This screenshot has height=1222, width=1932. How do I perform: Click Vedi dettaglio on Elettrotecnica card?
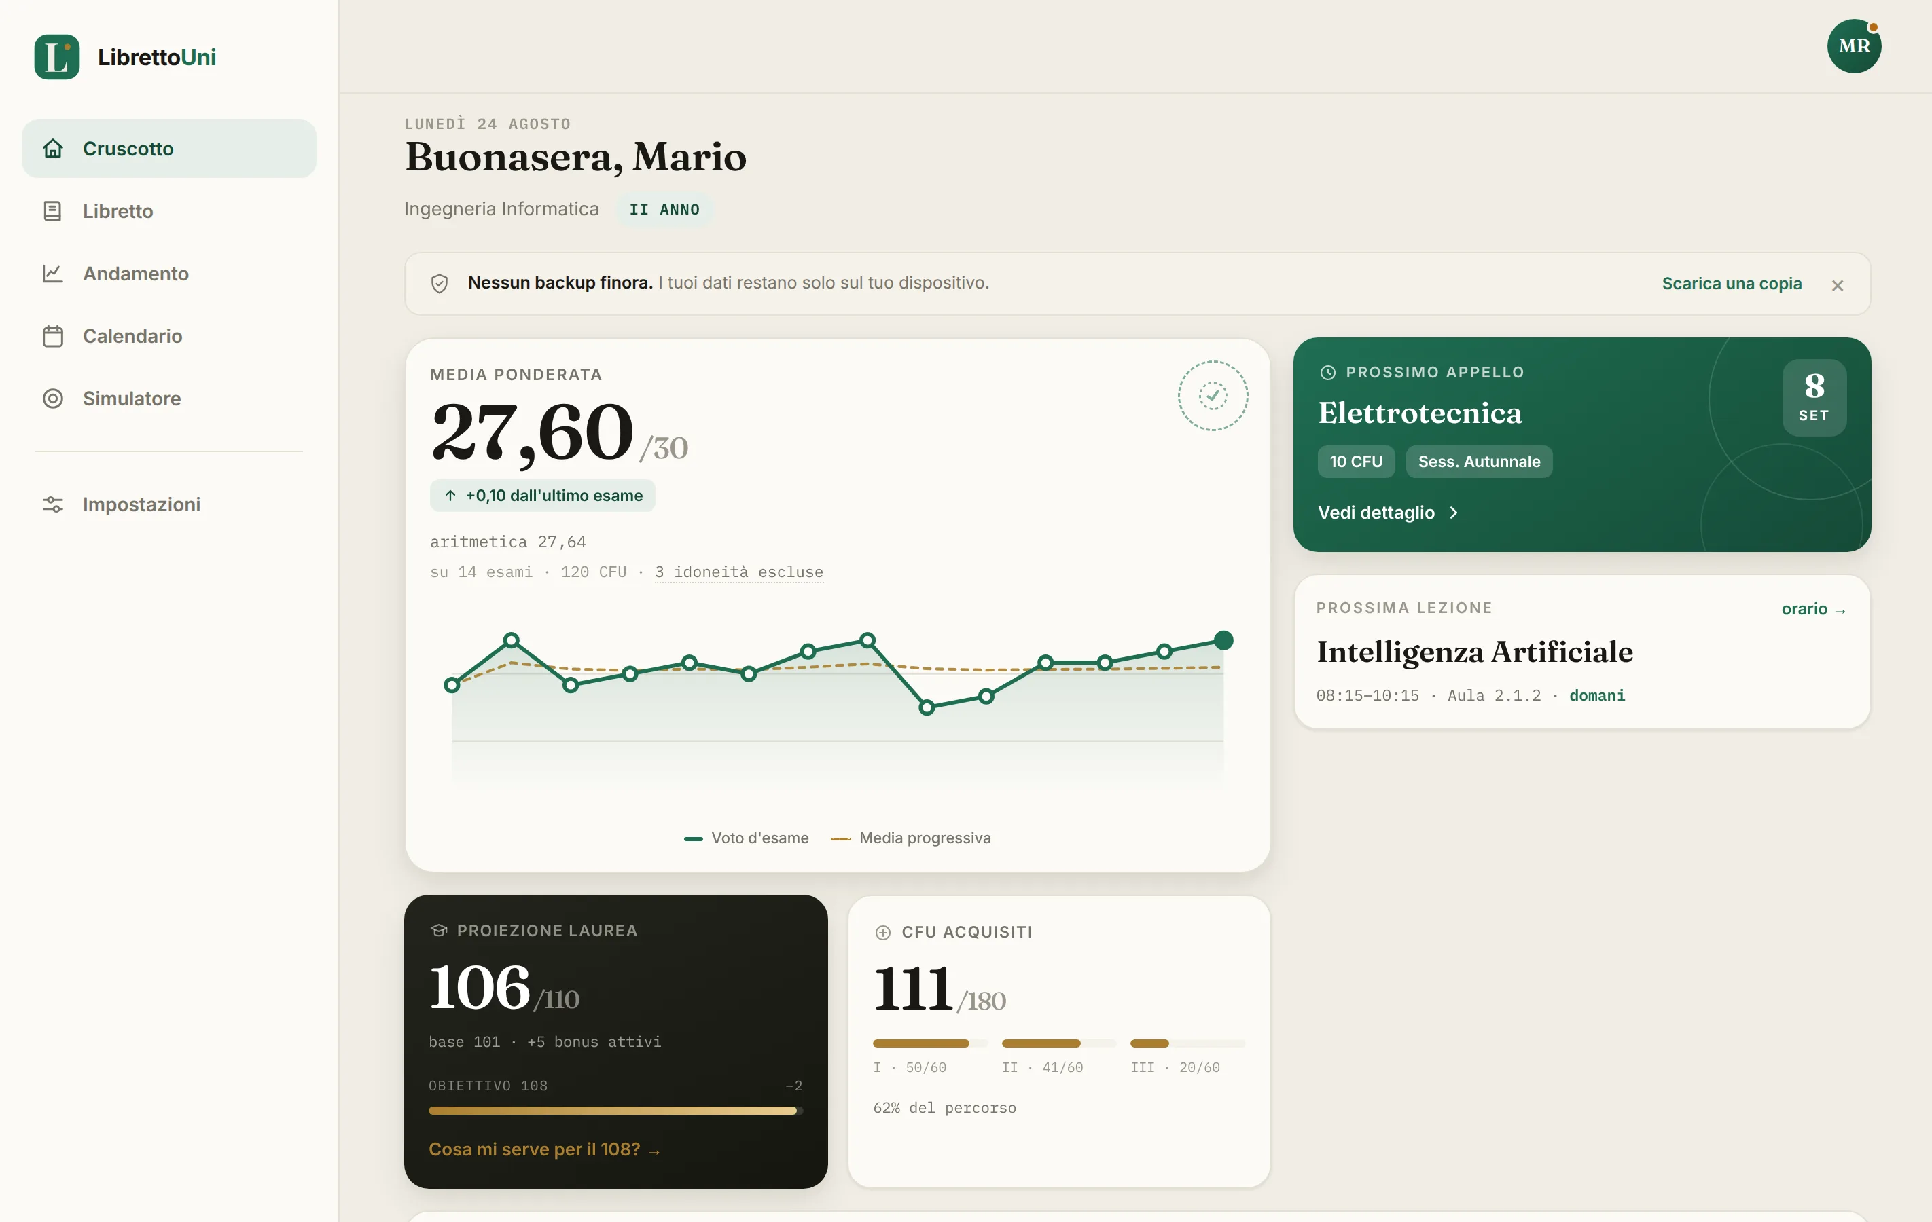(x=1388, y=513)
